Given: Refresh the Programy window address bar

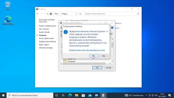Looking at the screenshot, I should pyautogui.click(x=80, y=14).
